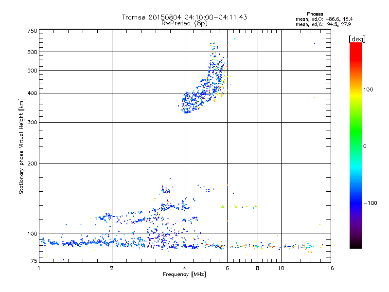Click the '[deg]' colorbar unit label

(357, 39)
